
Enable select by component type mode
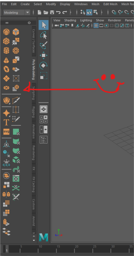[x=96, y=12]
